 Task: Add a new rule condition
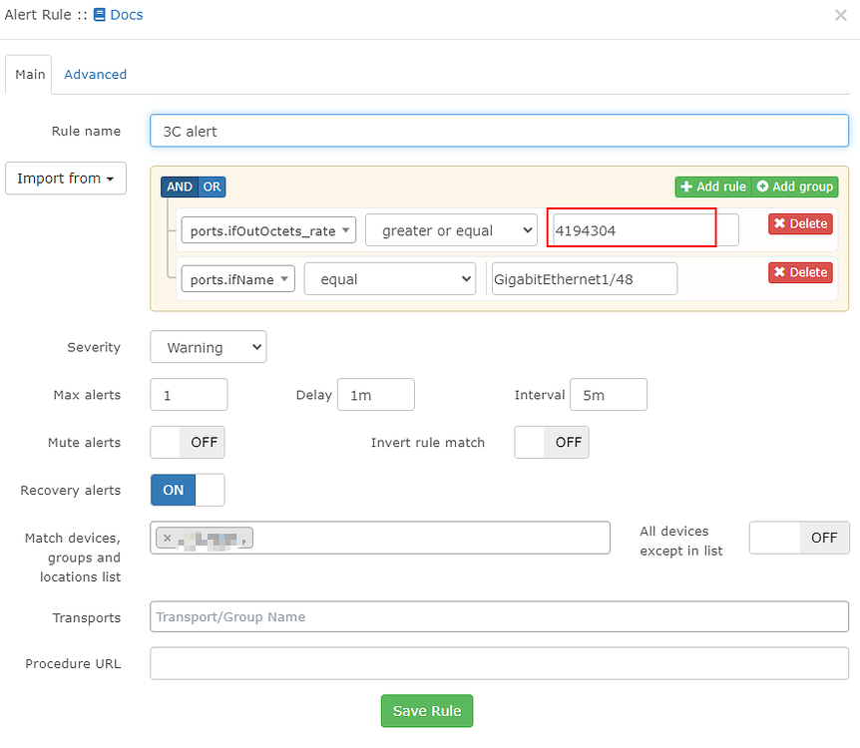coord(712,187)
